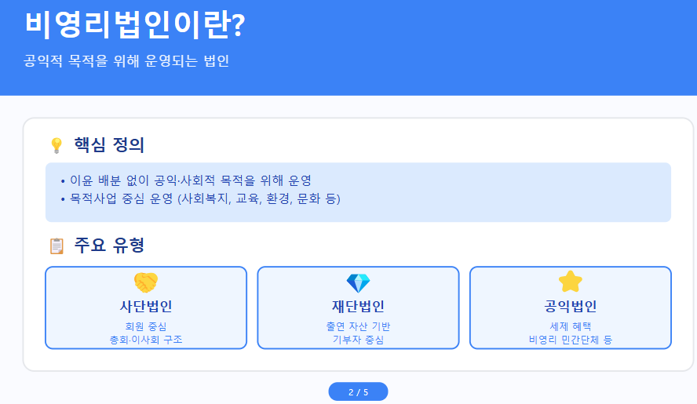
Task: Click the 회원 중심 text in 사단법인 card
Action: pos(146,326)
